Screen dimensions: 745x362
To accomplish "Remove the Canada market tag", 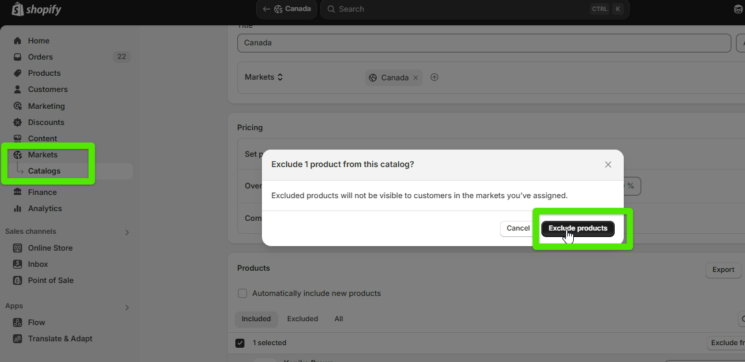I will coord(416,78).
